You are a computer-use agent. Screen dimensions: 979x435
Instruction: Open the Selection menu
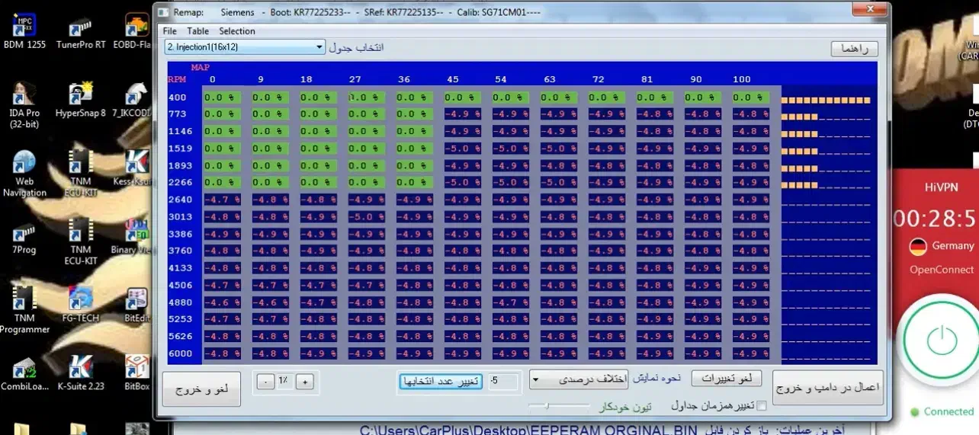click(x=237, y=31)
